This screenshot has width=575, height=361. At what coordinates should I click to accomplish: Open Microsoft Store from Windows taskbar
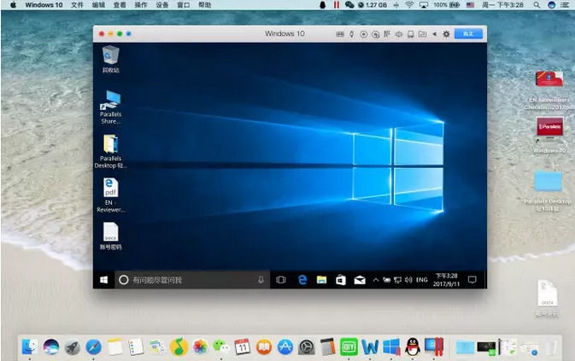tap(341, 280)
